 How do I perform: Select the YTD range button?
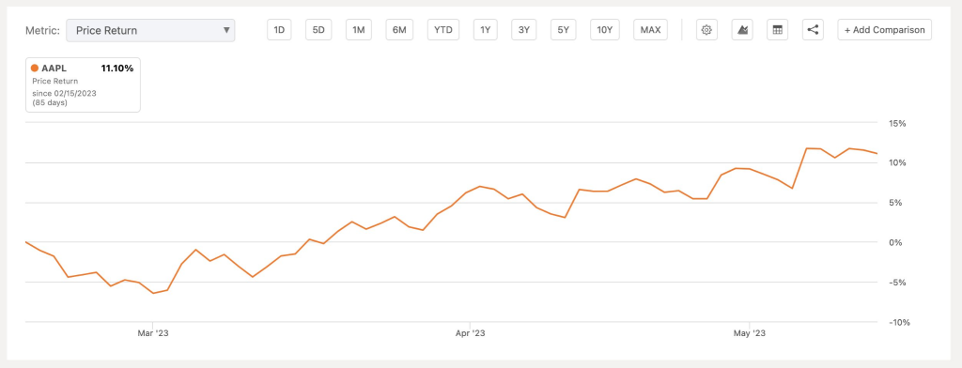443,29
